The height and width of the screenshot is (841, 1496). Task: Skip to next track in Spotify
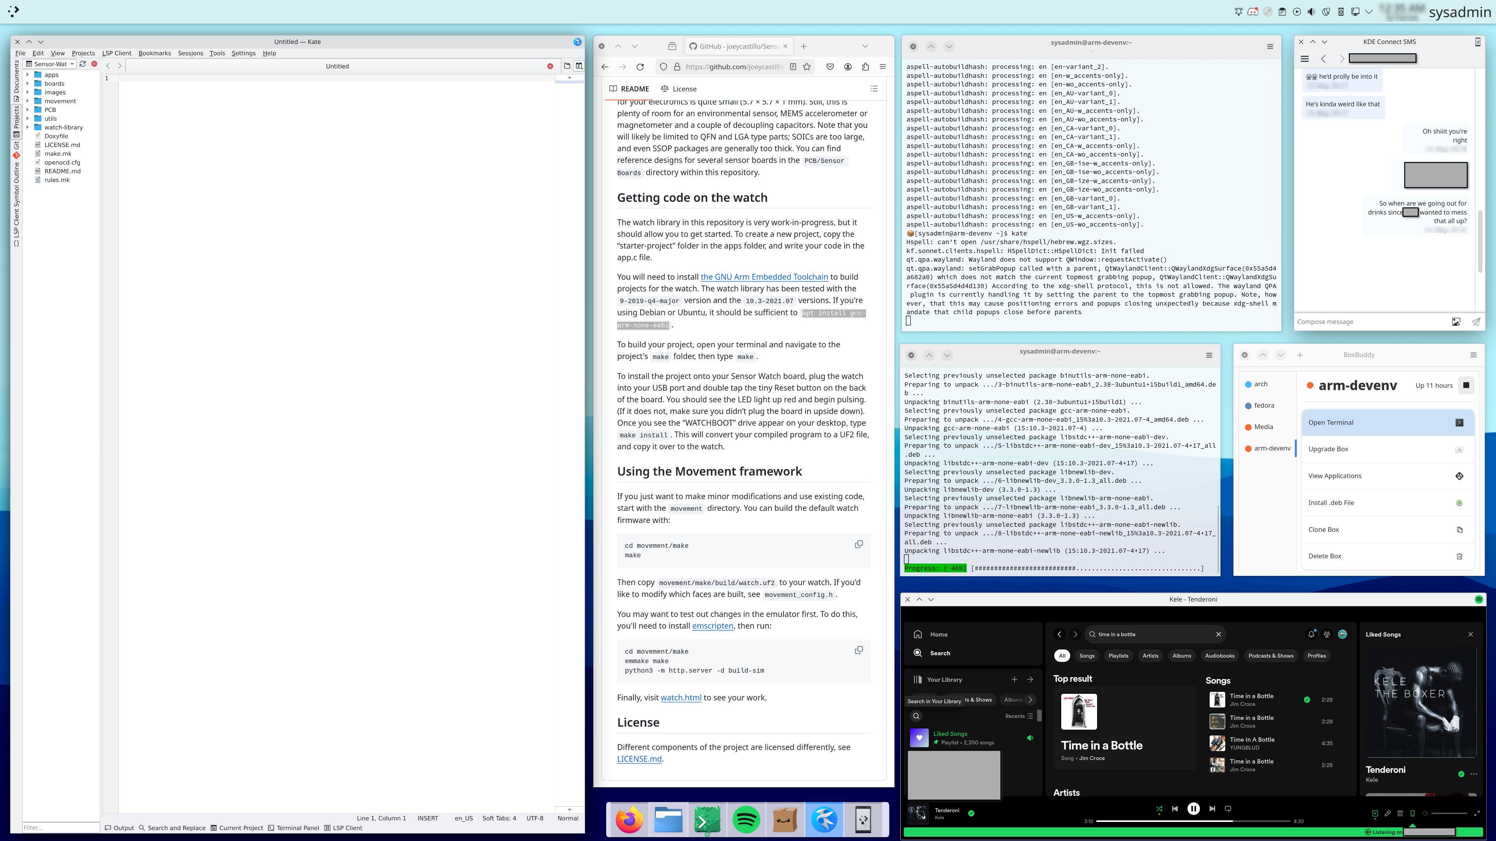tap(1212, 809)
